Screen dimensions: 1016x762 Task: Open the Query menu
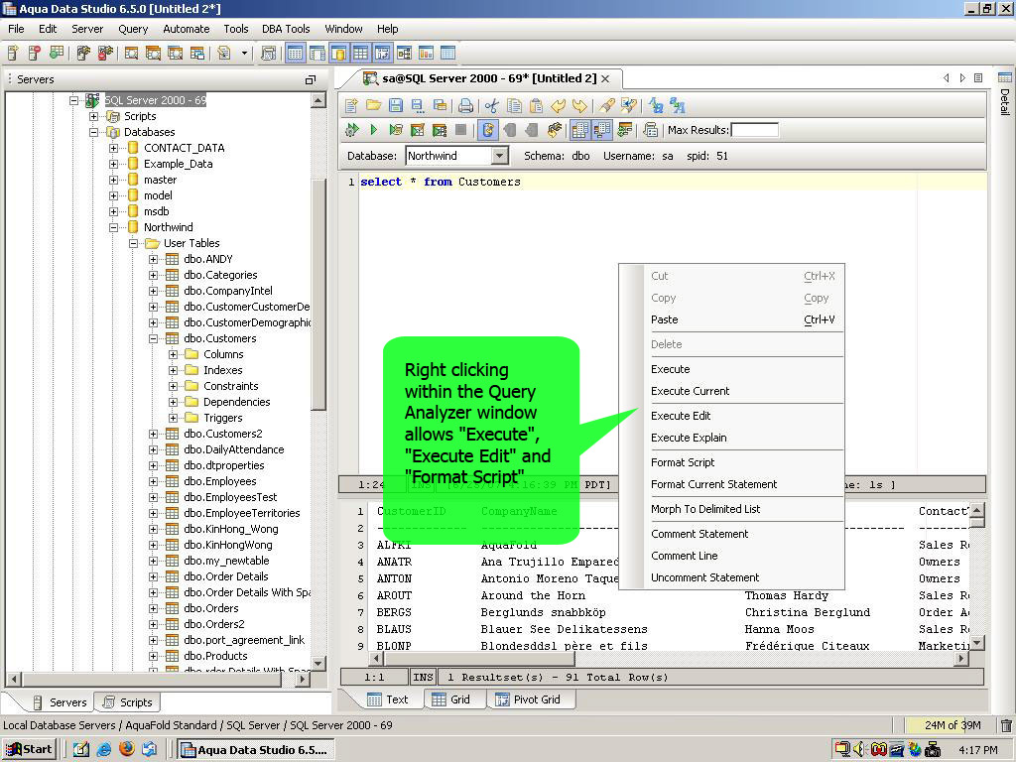pos(133,29)
